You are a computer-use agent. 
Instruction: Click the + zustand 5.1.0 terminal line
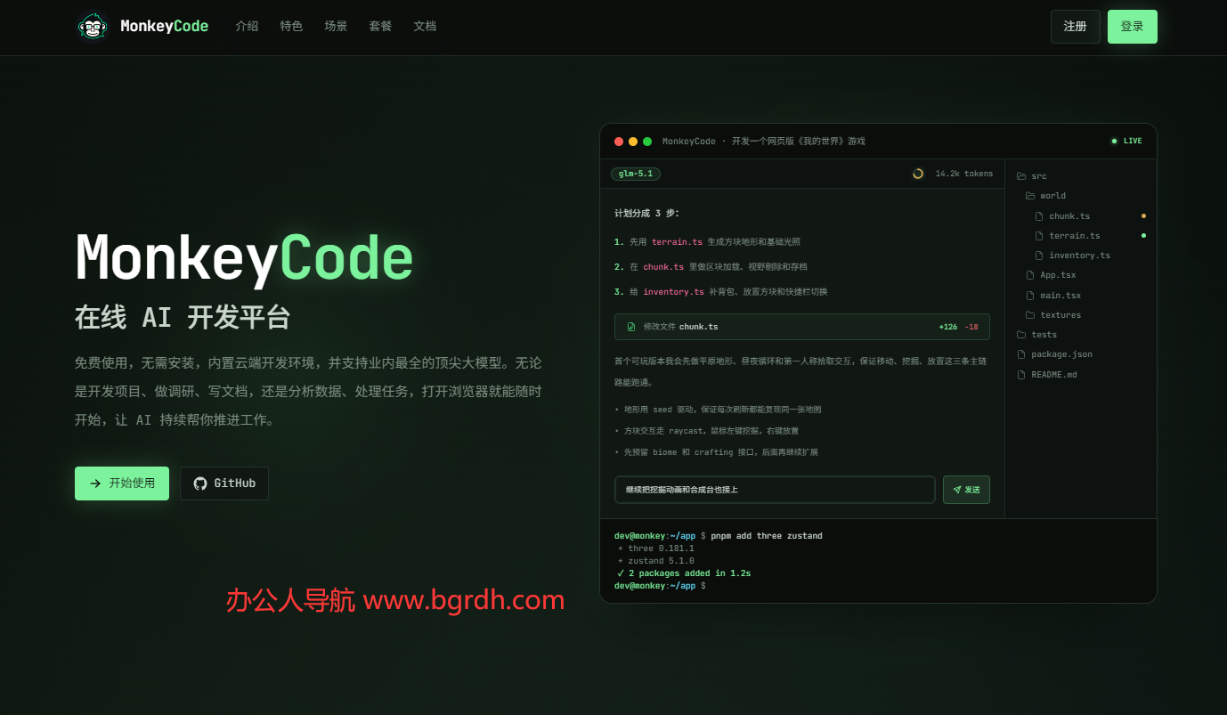(x=655, y=561)
